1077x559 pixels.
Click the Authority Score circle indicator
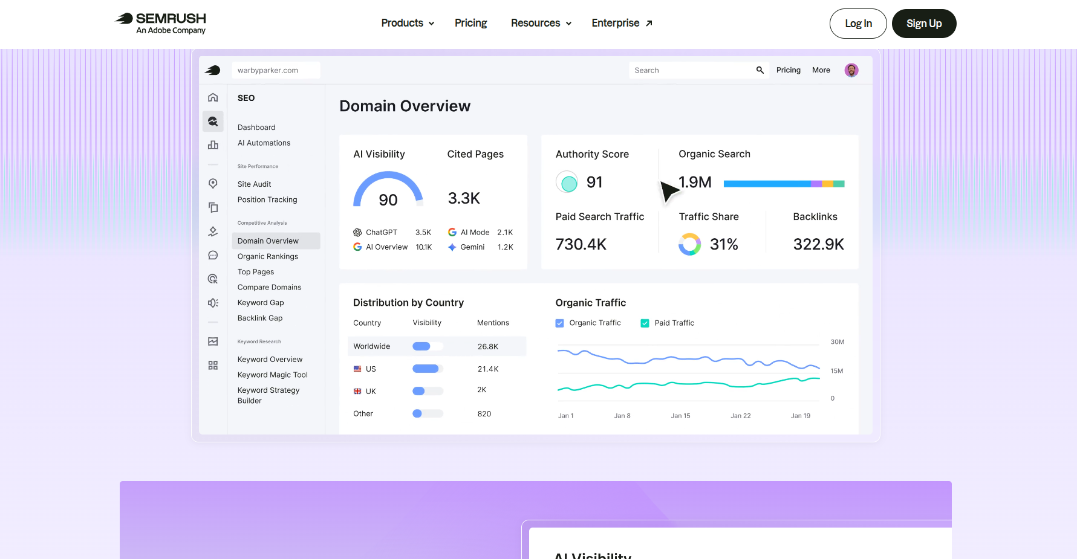(567, 182)
